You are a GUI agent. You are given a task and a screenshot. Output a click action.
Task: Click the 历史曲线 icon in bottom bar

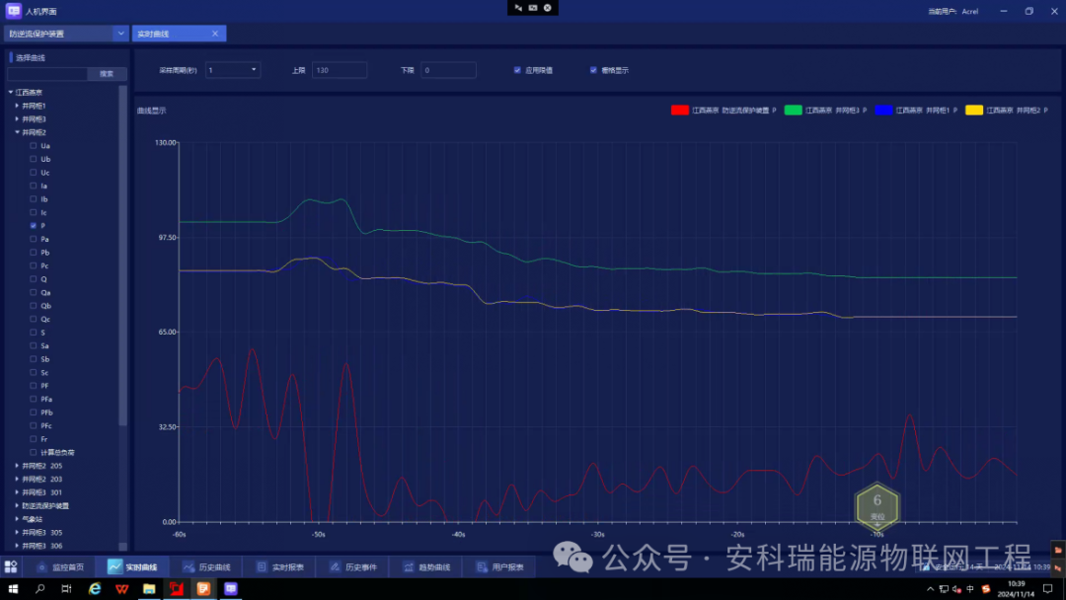[x=189, y=566]
